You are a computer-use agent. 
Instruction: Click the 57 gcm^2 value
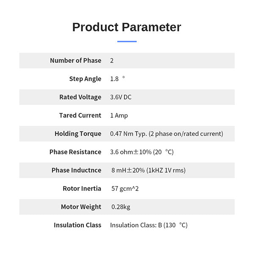coord(124,188)
